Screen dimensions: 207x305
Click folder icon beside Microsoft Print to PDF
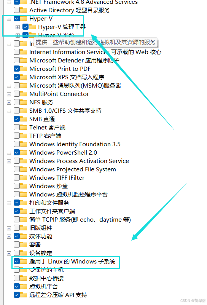24,69
